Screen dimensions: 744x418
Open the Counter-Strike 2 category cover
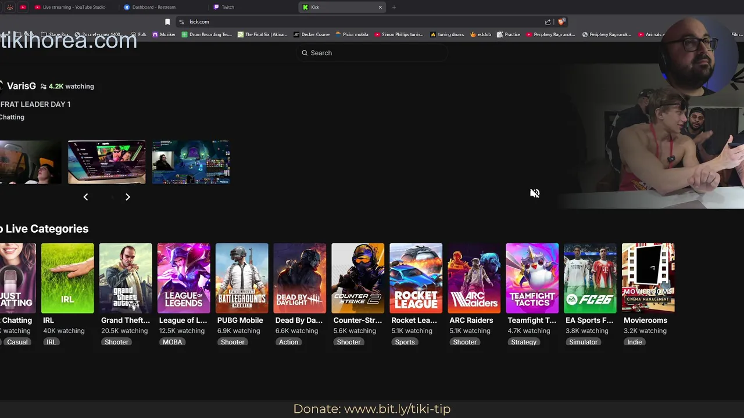point(358,278)
